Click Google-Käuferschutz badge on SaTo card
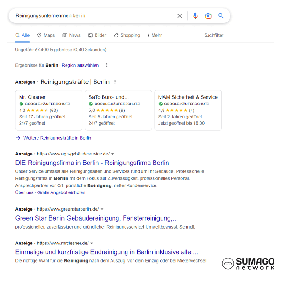 114,104
